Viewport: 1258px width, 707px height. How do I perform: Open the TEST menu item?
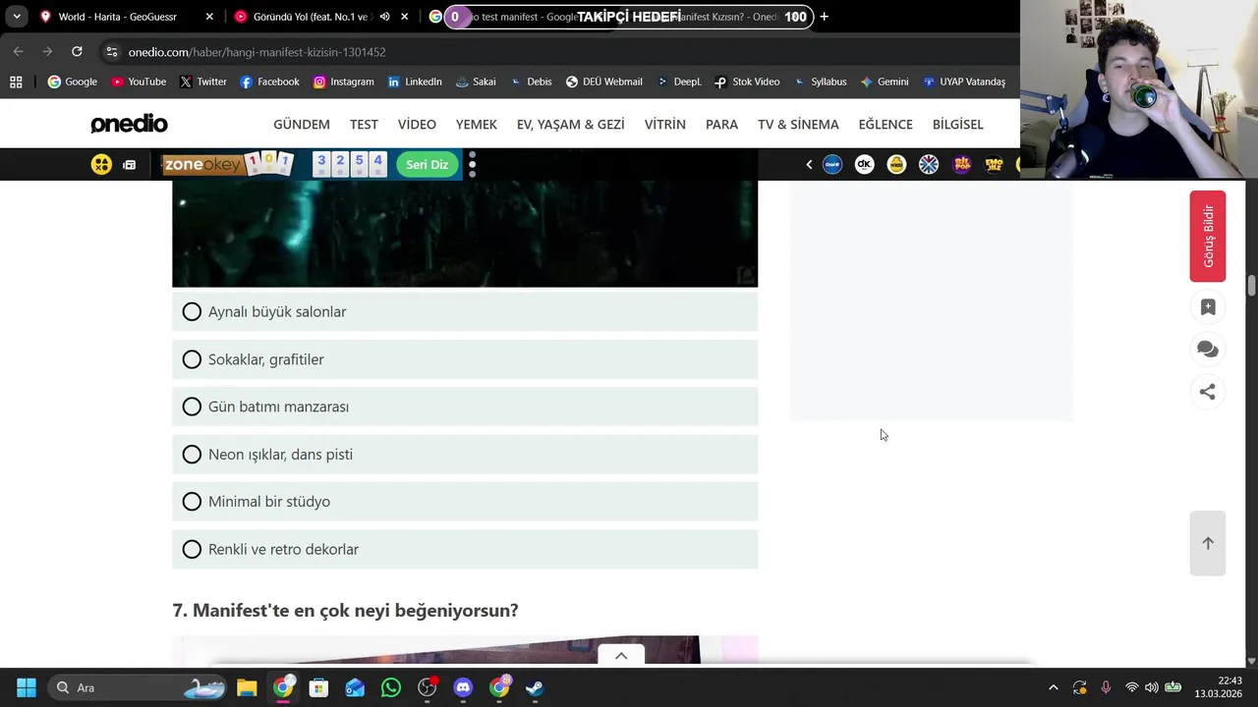[364, 124]
